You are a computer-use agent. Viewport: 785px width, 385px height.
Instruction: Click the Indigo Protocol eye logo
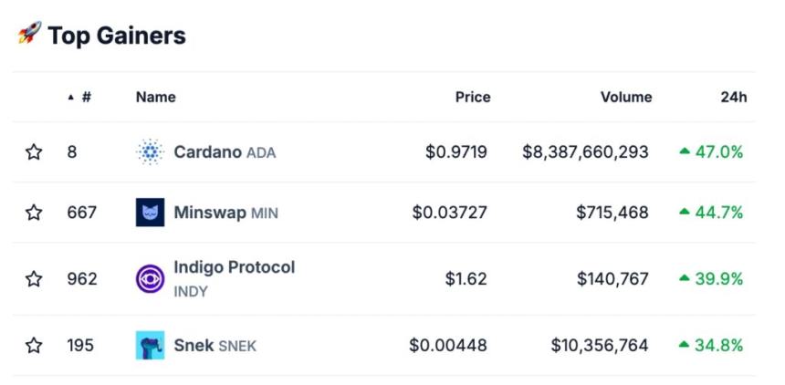[150, 278]
